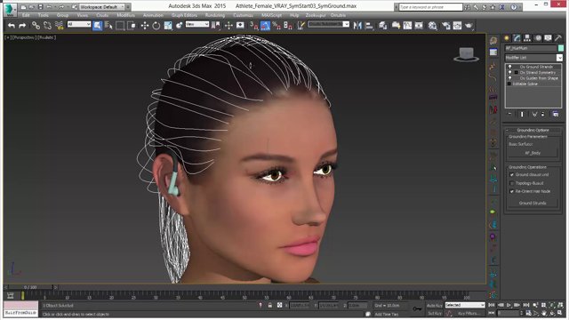Click the Ground Strands button
569x320 pixels.
(x=533, y=204)
